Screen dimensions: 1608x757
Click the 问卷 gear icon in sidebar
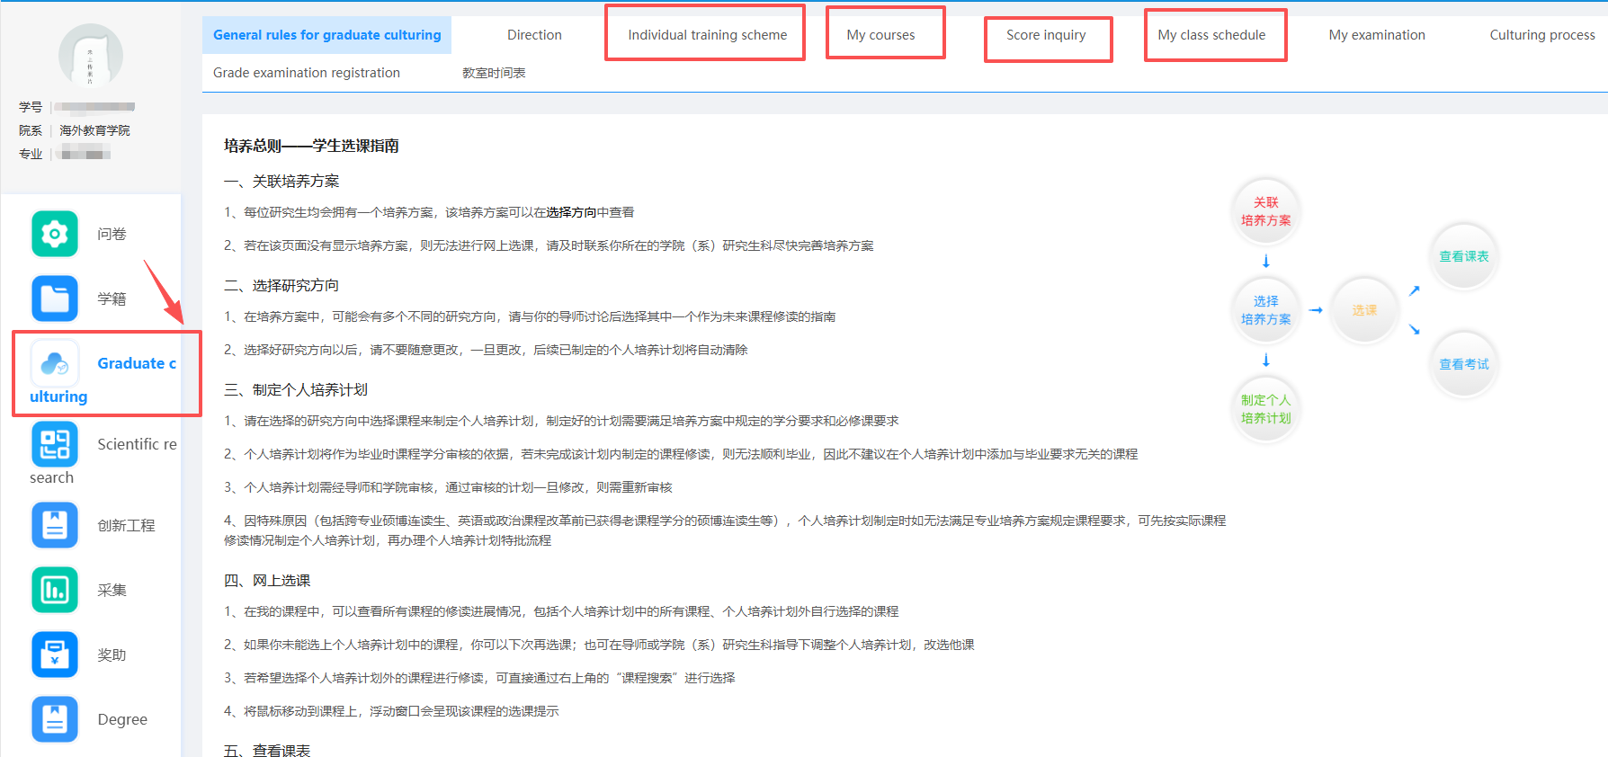55,234
